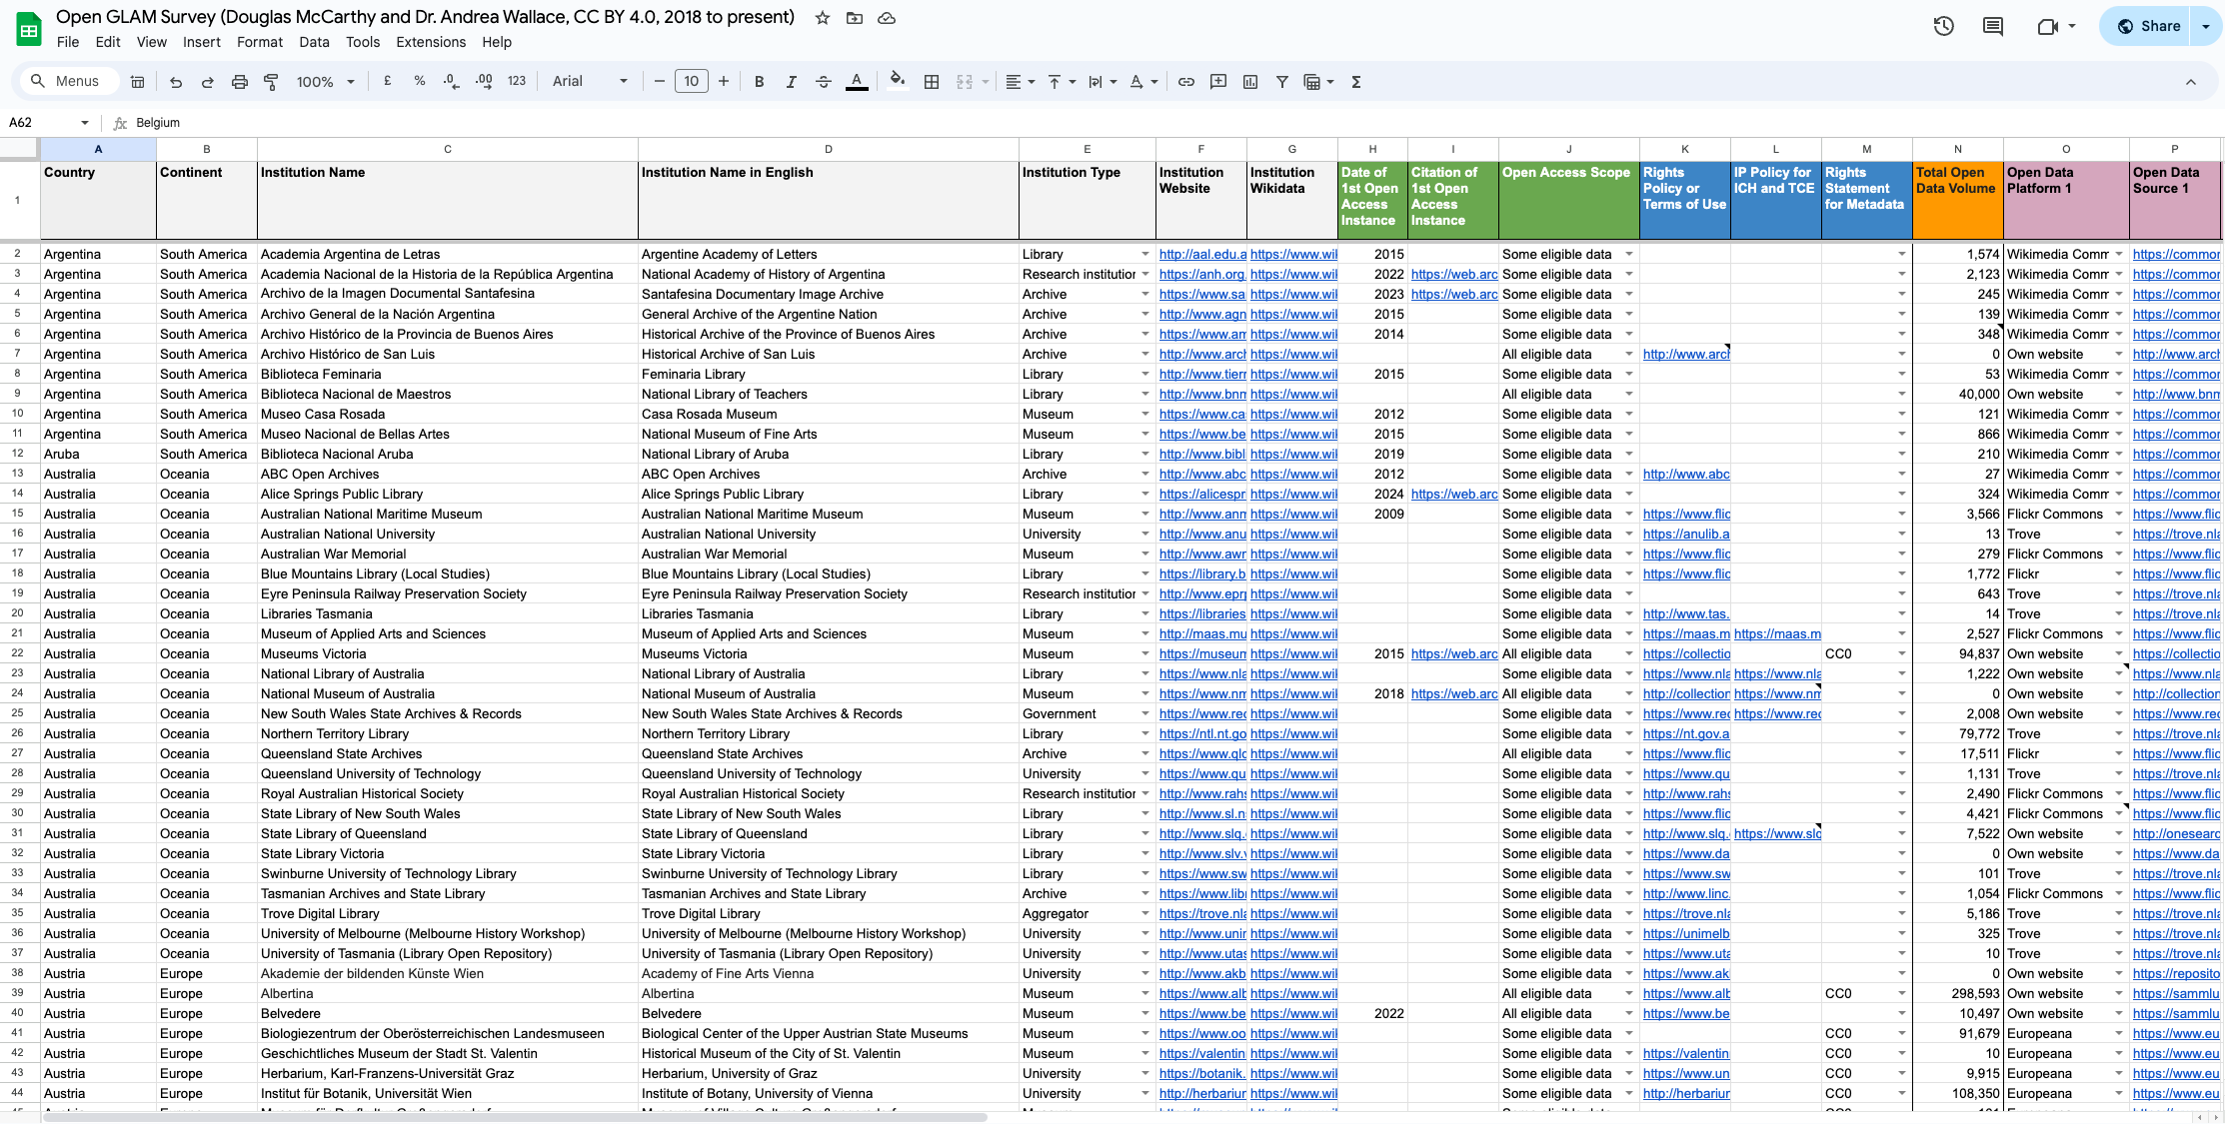This screenshot has height=1124, width=2225.
Task: Toggle bold formatting
Action: (759, 82)
